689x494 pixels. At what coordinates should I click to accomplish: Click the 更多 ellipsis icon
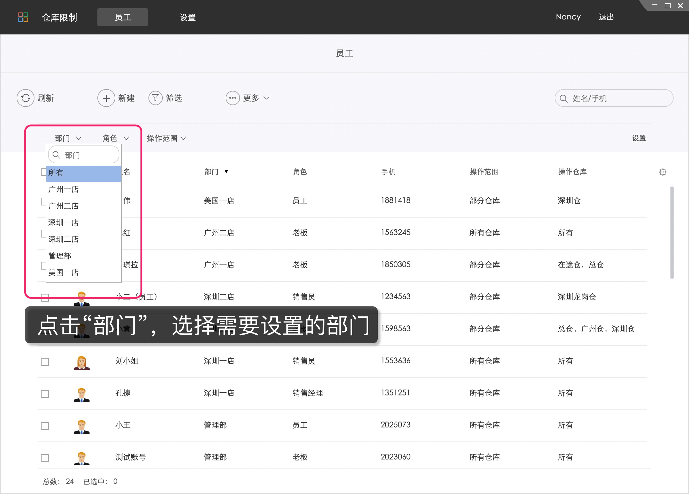233,98
